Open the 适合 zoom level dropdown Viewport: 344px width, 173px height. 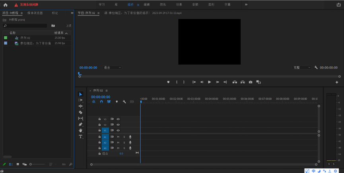click(113, 68)
